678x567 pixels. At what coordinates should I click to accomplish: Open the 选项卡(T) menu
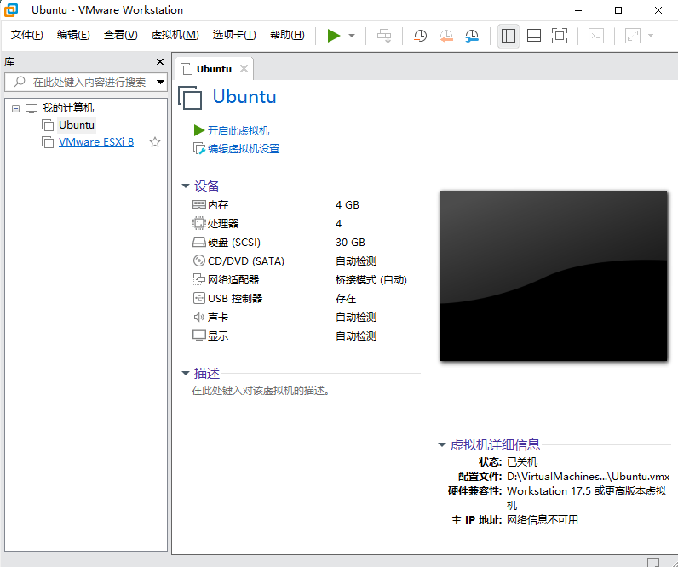coord(234,35)
